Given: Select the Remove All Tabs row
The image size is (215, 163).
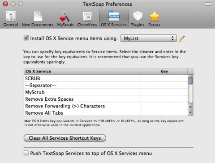Looking at the screenshot, I should click(x=106, y=112).
